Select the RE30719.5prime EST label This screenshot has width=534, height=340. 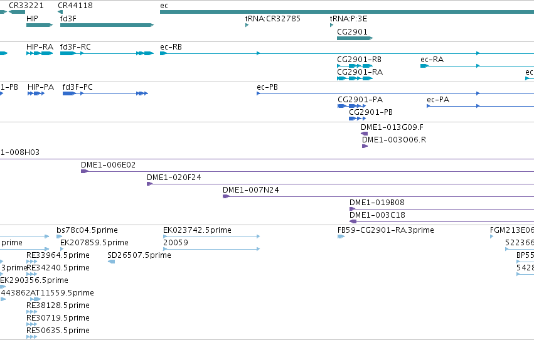58,319
